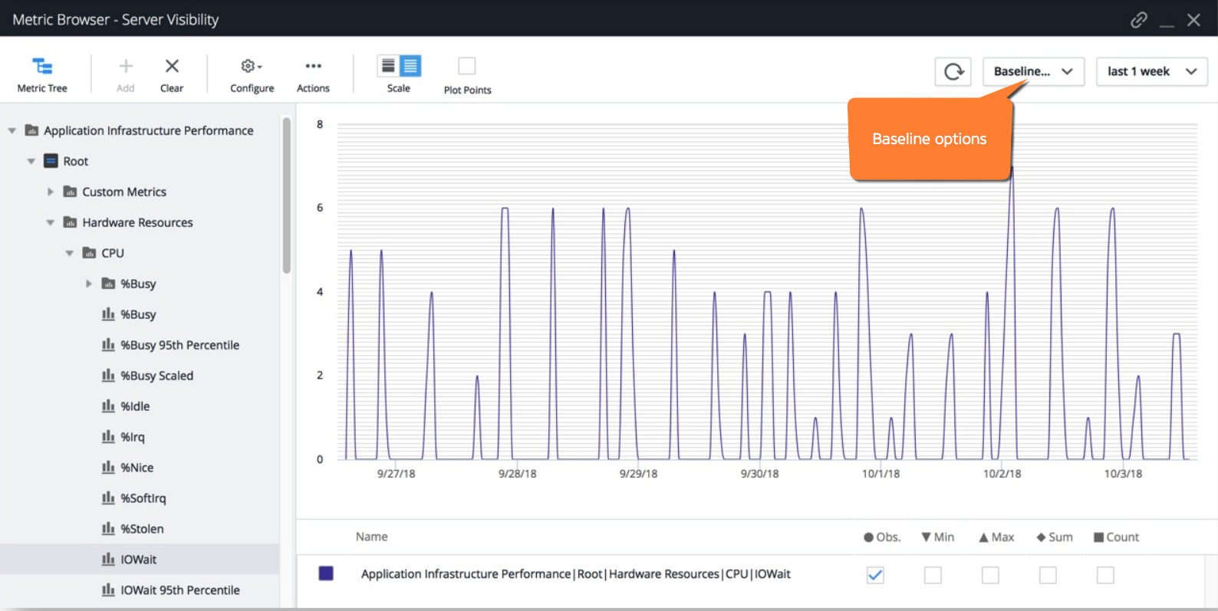Clear the selected metrics
Viewport: 1218px width, 611px height.
pyautogui.click(x=172, y=74)
